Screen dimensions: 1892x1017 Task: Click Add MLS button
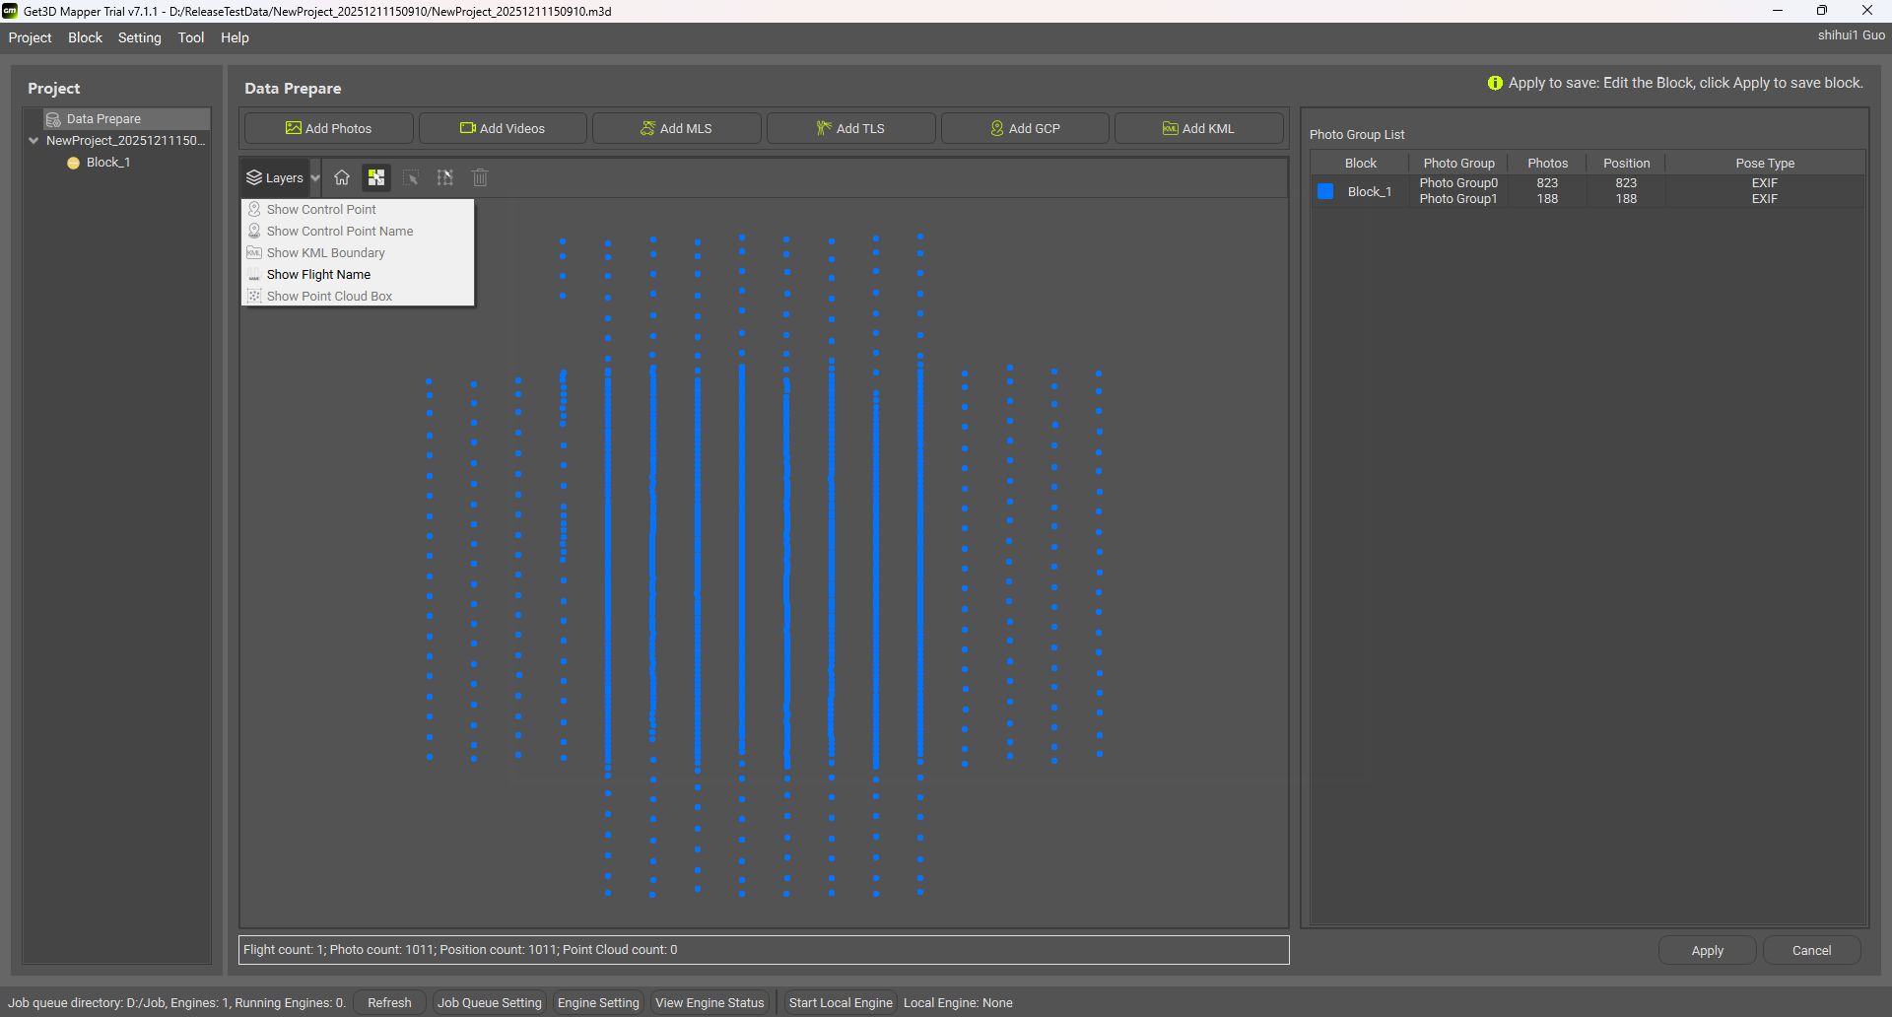click(676, 128)
